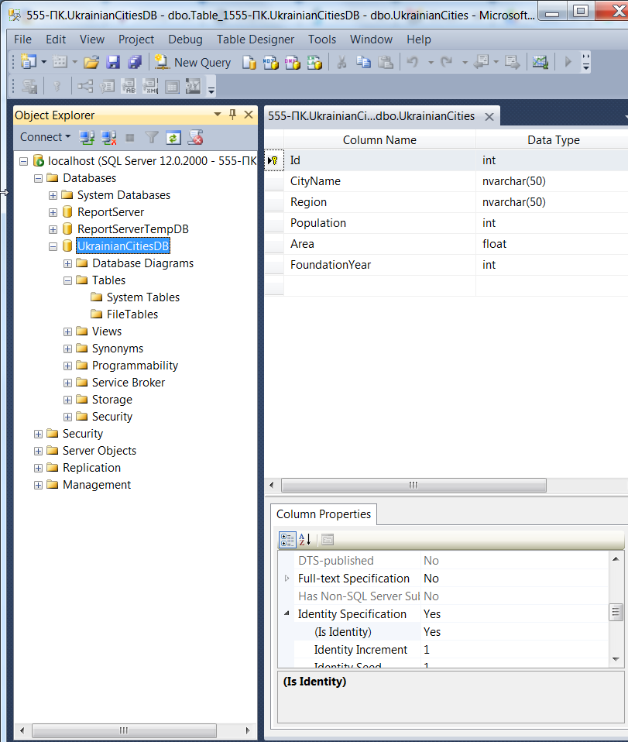Click the New Query toolbar button
This screenshot has height=742, width=628.
click(x=193, y=63)
